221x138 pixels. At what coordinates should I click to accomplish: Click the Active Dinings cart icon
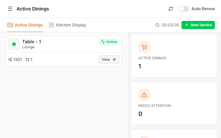(144, 47)
